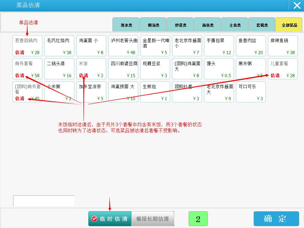Switch to the 酒水类 tab
304x228 pixels.
click(126, 25)
